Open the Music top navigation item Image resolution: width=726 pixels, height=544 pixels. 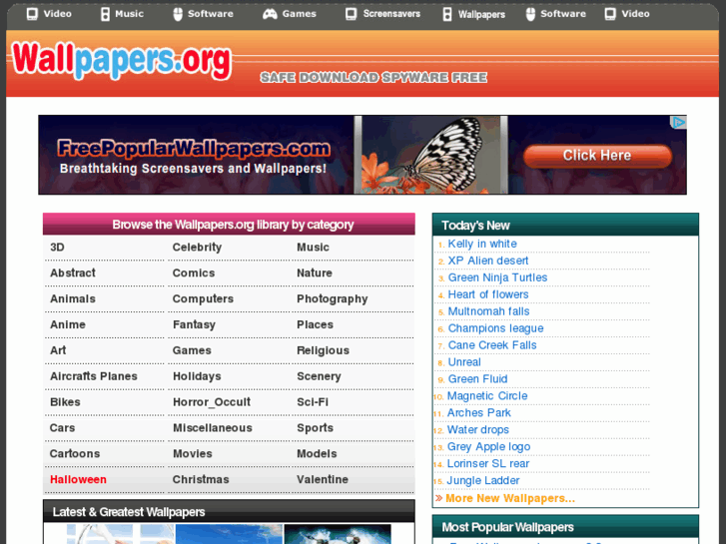129,14
